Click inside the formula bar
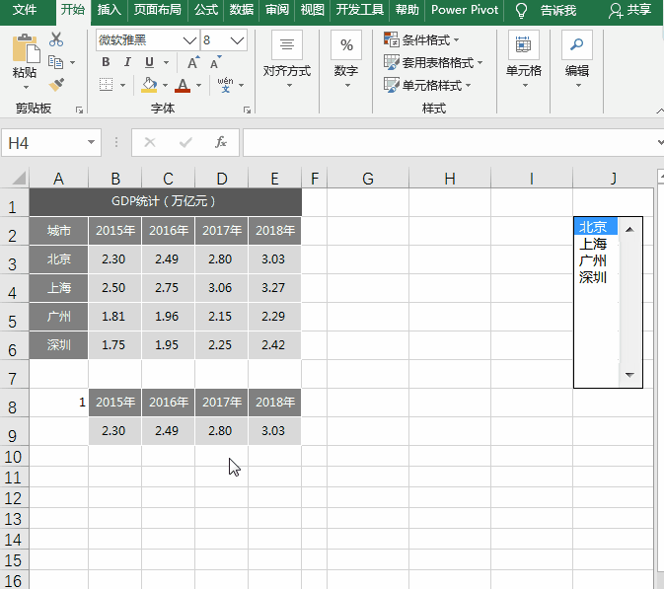664x589 pixels. click(449, 143)
